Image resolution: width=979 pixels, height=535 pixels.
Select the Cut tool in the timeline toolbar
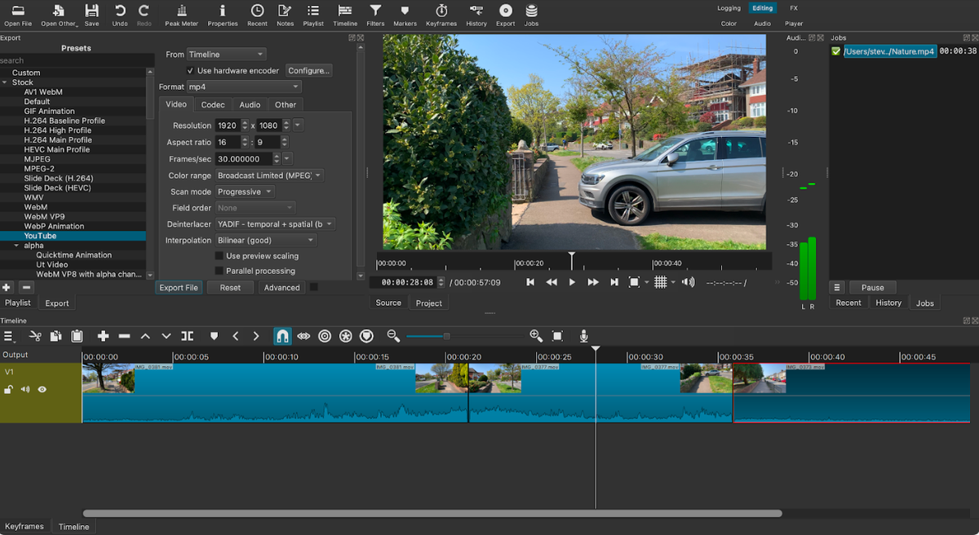pyautogui.click(x=36, y=335)
